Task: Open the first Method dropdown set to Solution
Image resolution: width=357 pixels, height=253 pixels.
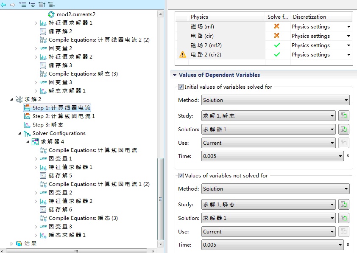Action: pyautogui.click(x=275, y=100)
